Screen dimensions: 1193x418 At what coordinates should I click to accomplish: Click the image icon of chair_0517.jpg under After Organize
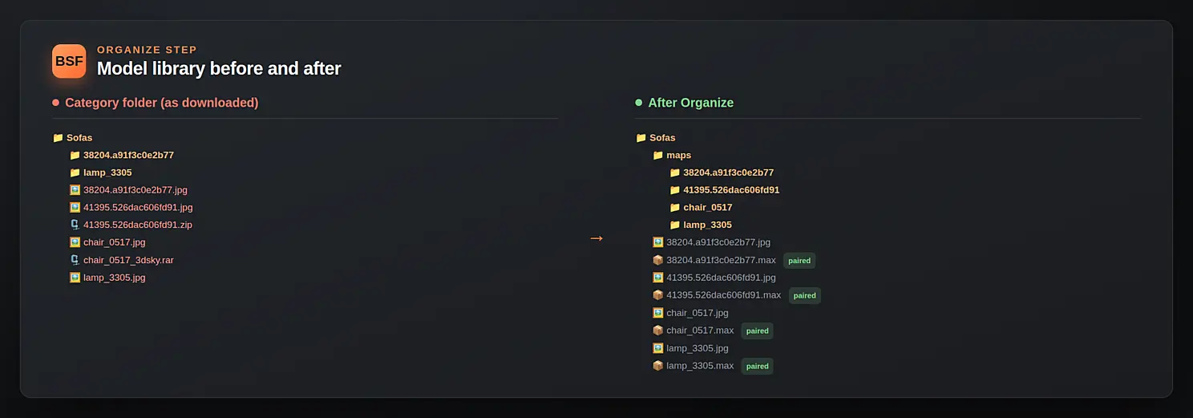pos(657,313)
